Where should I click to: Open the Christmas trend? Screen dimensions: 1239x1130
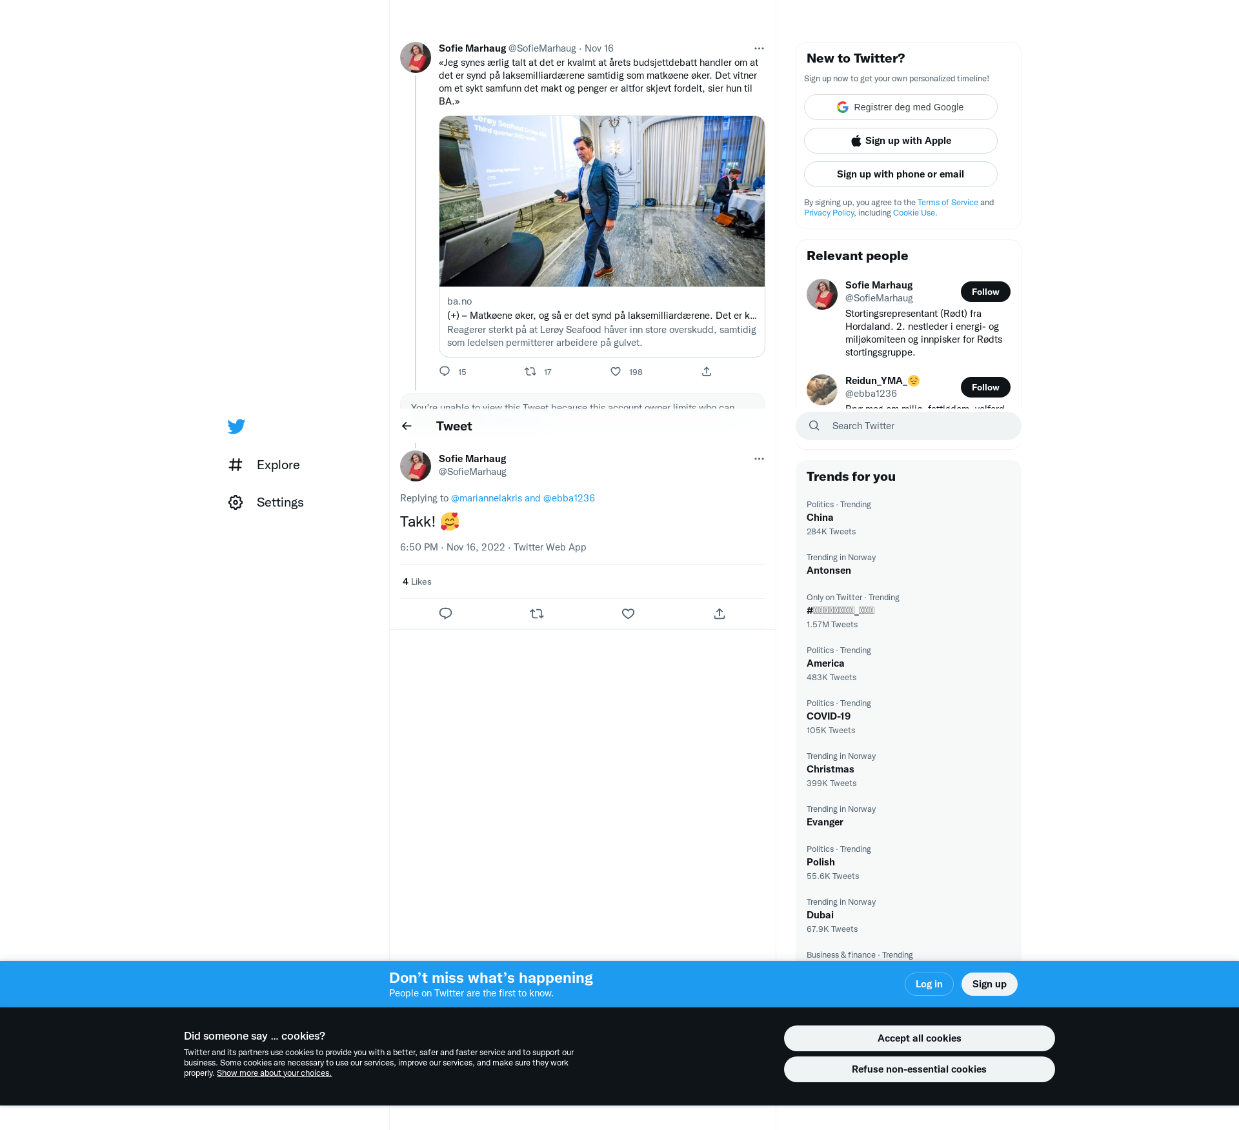[x=909, y=769]
